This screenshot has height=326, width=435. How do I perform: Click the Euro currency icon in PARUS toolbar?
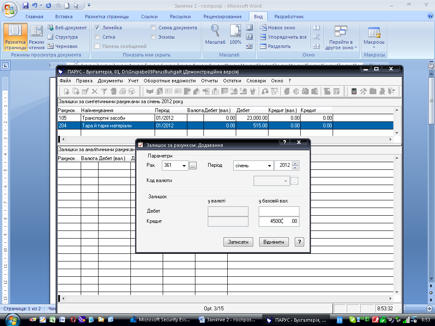pyautogui.click(x=296, y=91)
